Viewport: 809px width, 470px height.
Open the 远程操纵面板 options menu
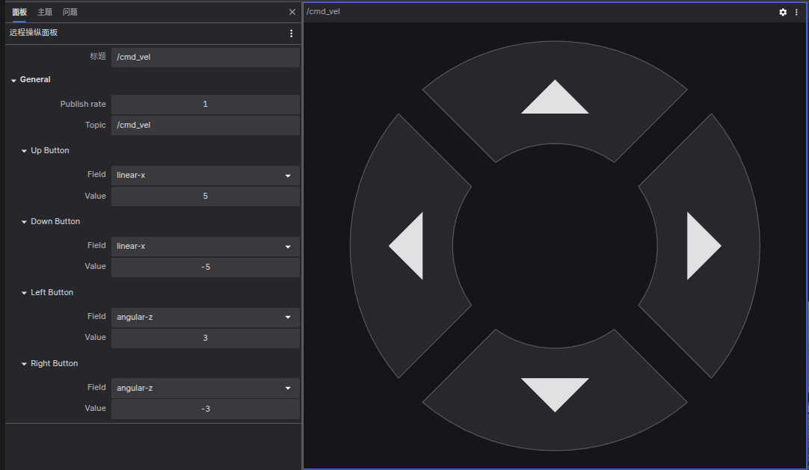pos(292,34)
